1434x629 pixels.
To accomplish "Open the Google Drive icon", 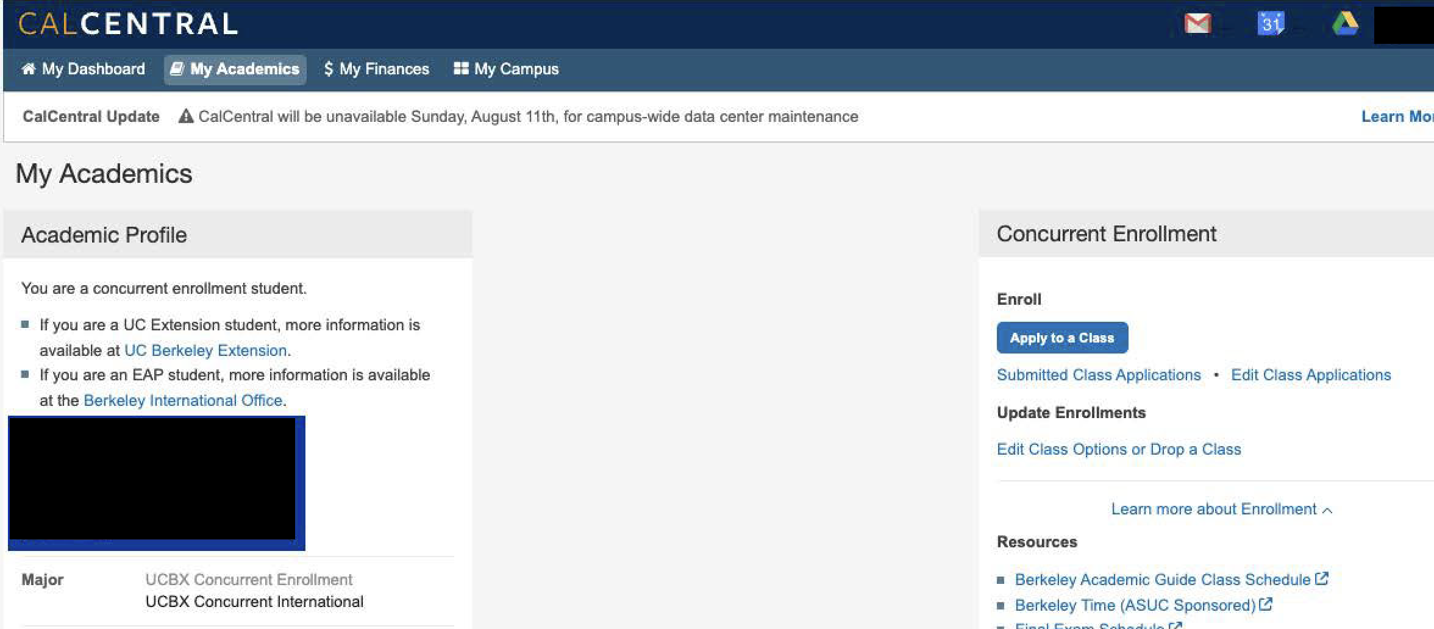I will [x=1345, y=24].
